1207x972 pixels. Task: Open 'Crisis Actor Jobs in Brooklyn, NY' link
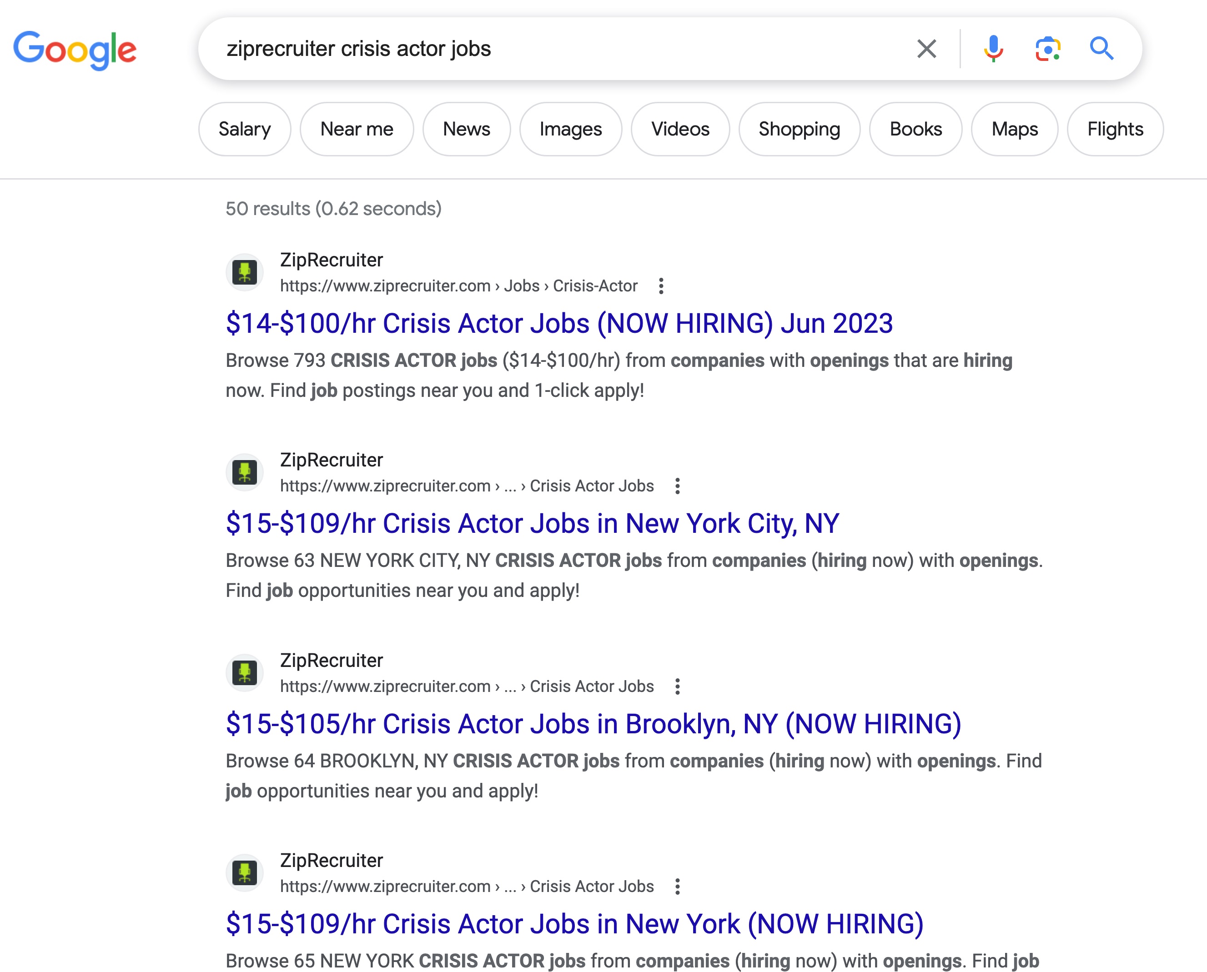coord(593,724)
